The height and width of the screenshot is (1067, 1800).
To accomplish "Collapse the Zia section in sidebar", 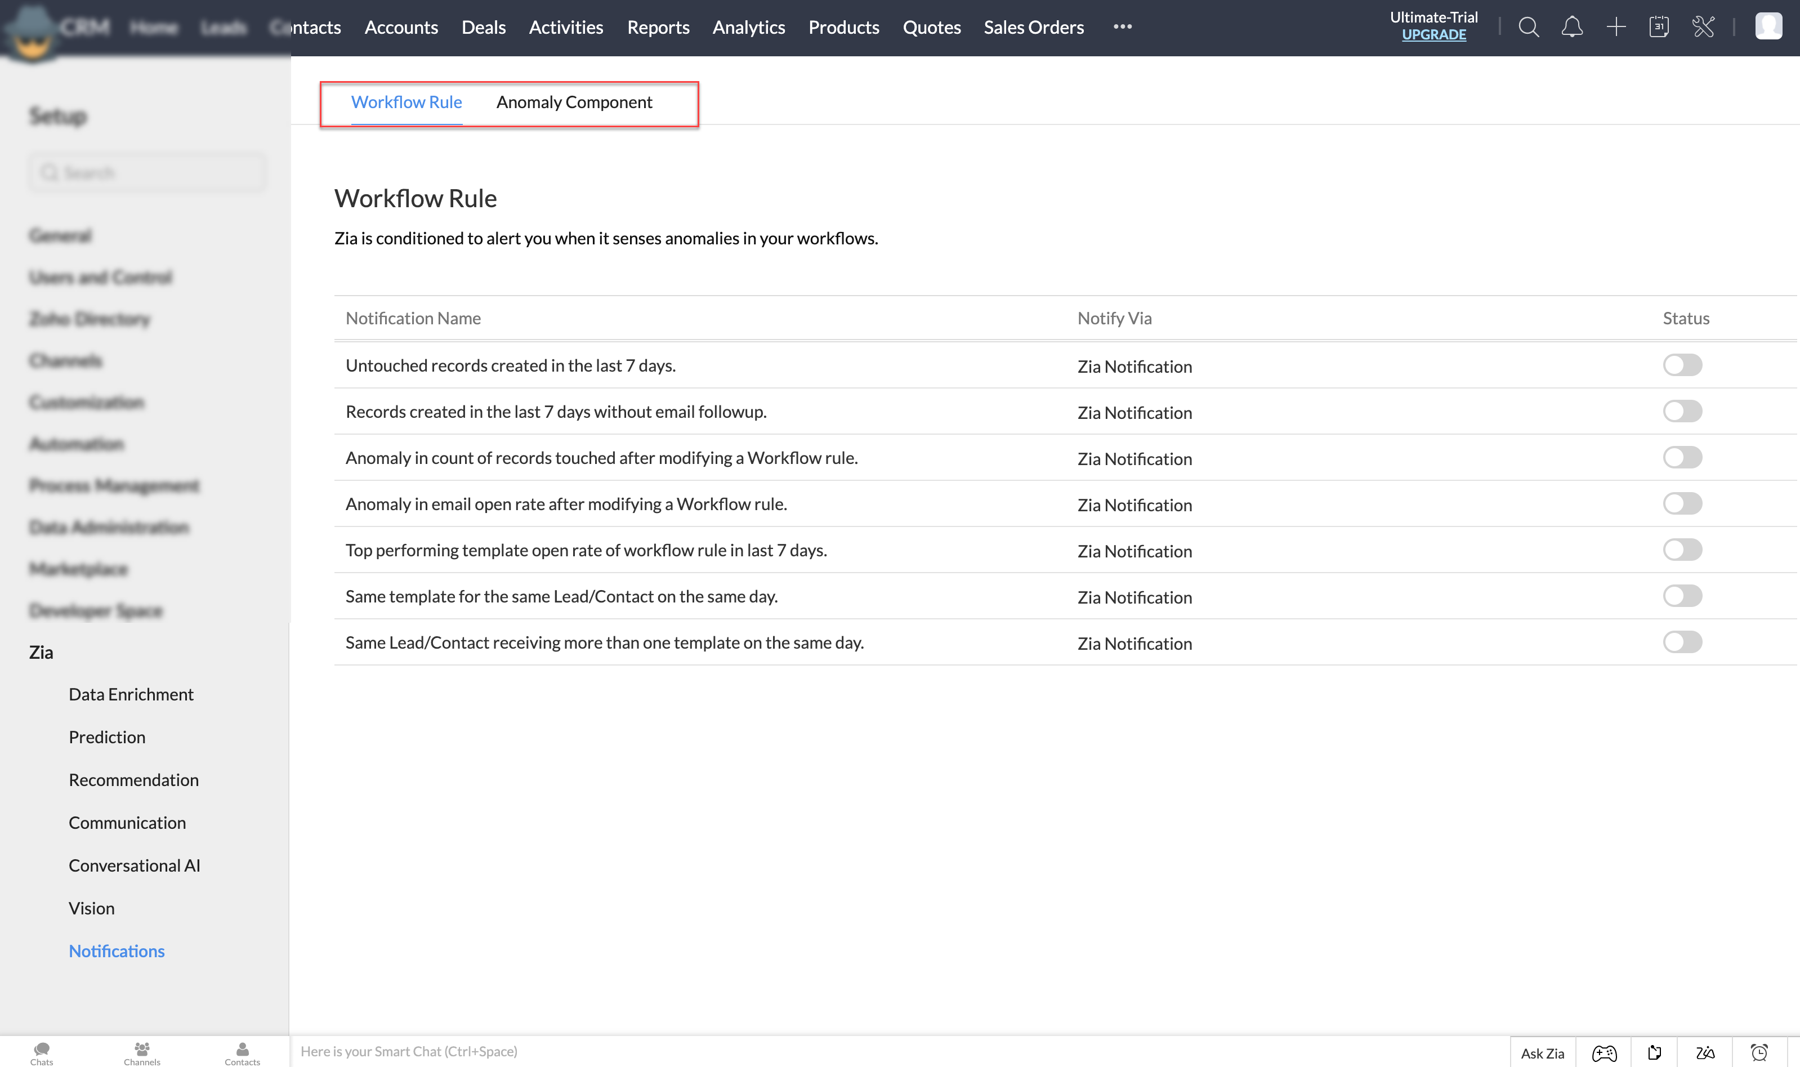I will (41, 652).
